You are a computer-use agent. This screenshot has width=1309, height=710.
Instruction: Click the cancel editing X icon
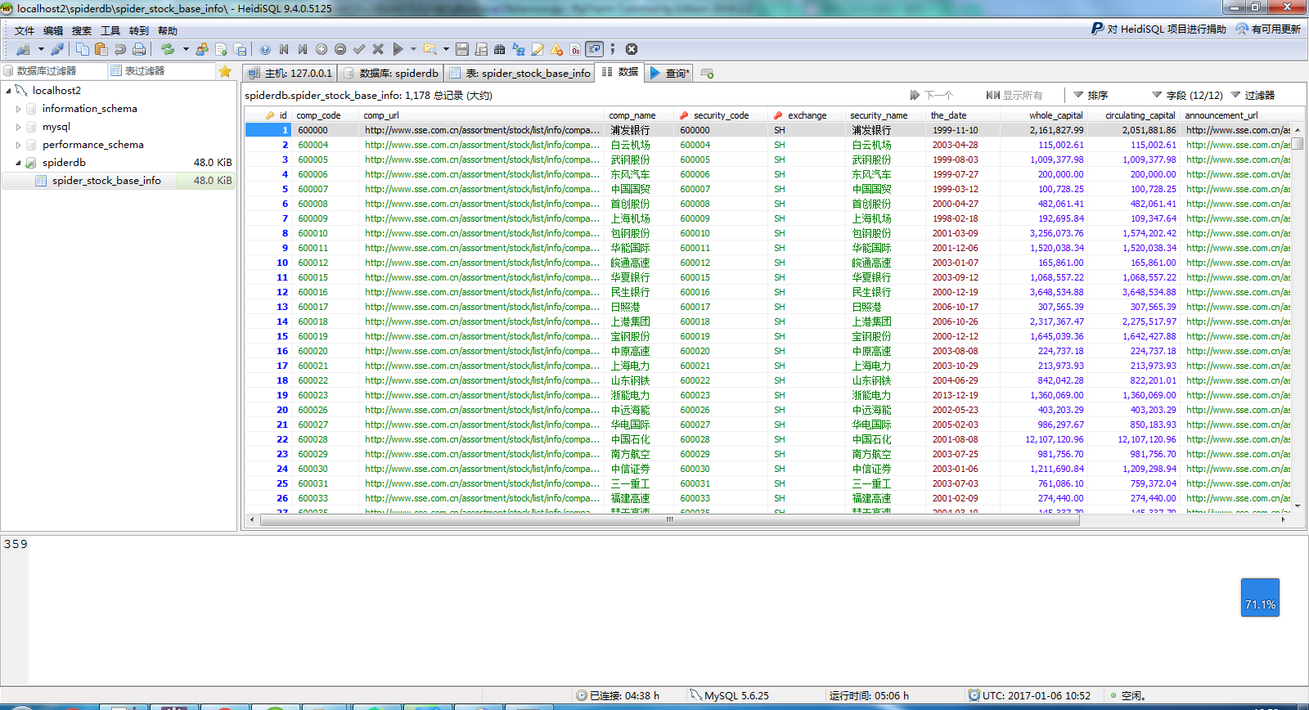(x=378, y=49)
